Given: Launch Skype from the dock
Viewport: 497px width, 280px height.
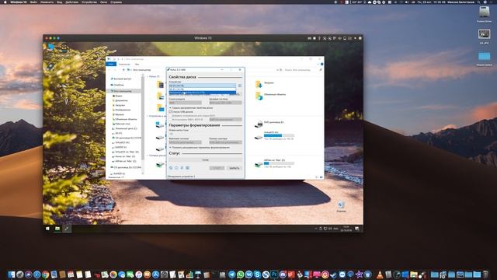Looking at the screenshot, I should (x=257, y=275).
